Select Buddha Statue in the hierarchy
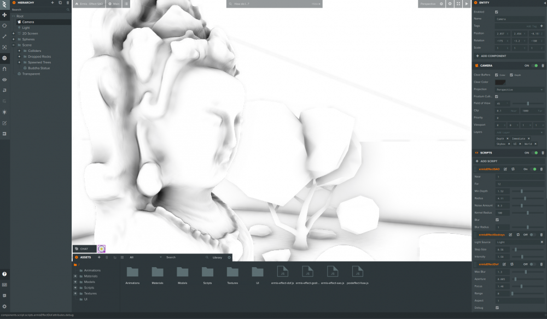The height and width of the screenshot is (319, 547). [39, 68]
